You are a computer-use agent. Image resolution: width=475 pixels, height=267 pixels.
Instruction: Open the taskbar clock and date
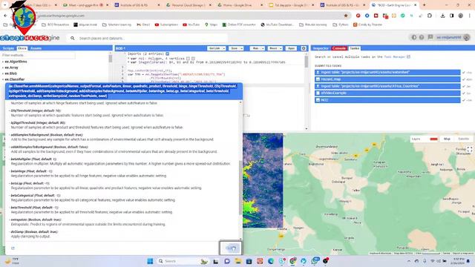(459, 261)
